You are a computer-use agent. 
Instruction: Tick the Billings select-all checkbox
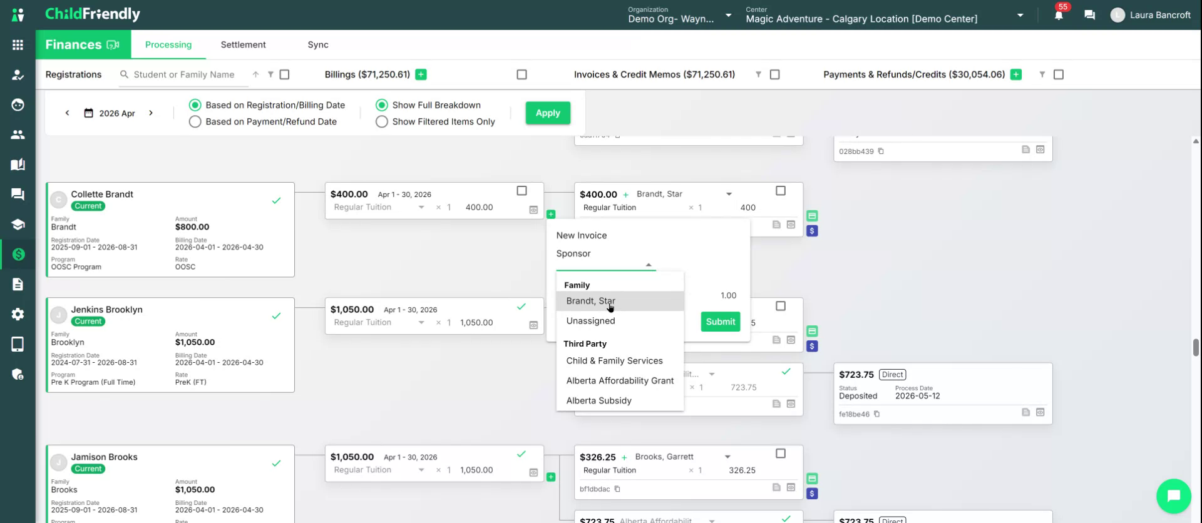(521, 74)
